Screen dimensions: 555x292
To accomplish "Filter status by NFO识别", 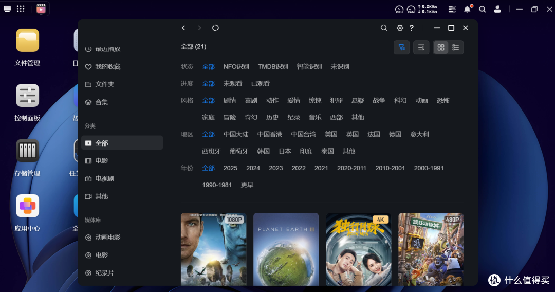I will click(236, 66).
